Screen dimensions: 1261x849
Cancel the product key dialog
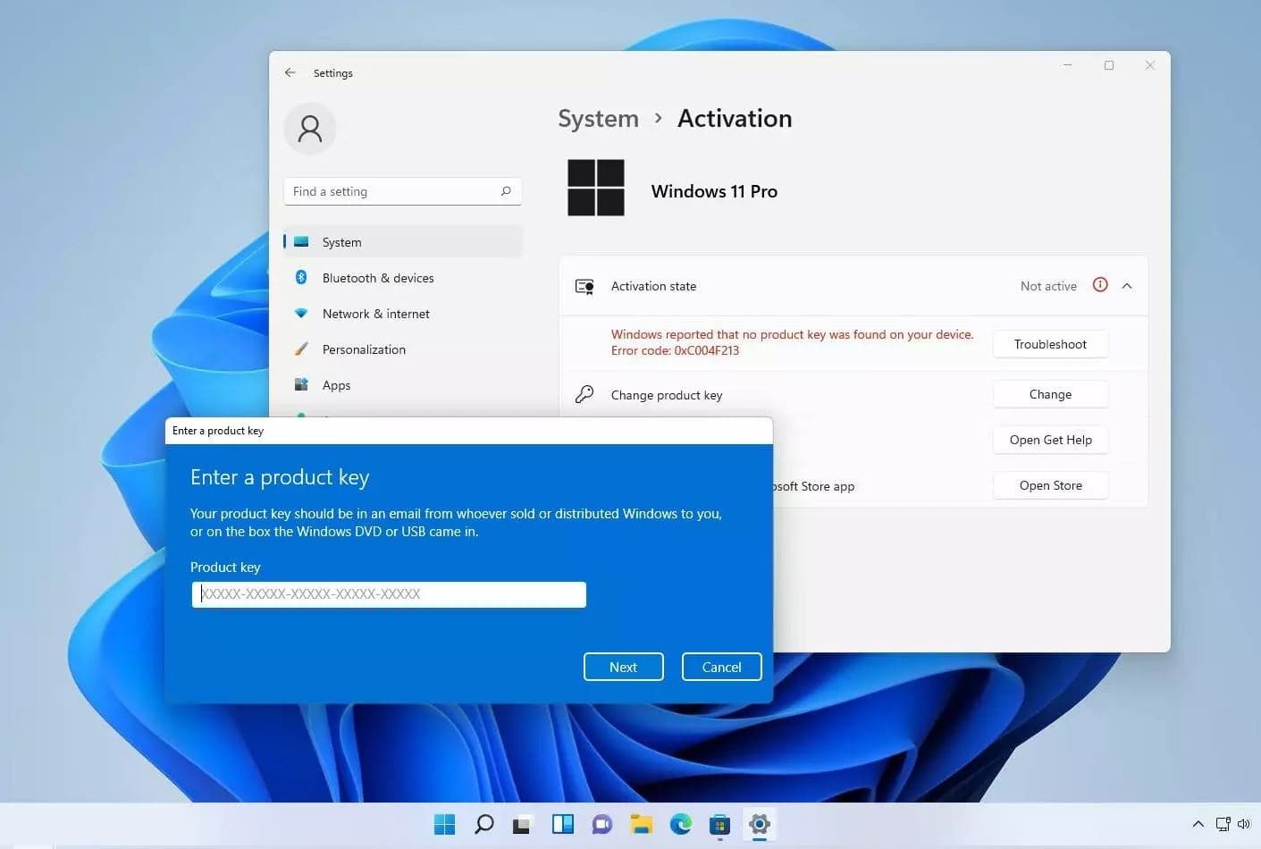[721, 667]
